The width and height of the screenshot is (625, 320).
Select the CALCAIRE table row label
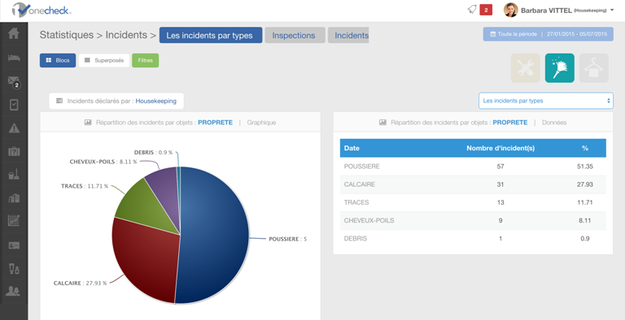(x=360, y=184)
